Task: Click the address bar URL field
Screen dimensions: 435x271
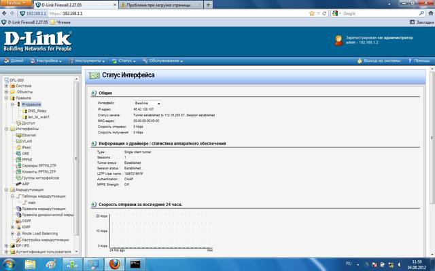Action: tap(177, 14)
